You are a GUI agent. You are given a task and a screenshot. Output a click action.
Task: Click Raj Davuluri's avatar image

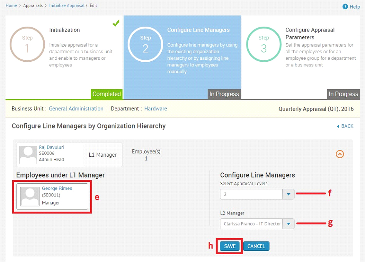click(x=28, y=155)
